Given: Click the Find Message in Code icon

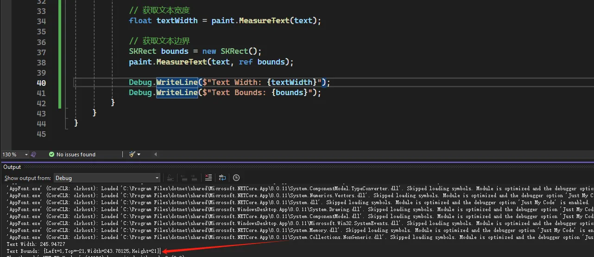Looking at the screenshot, I should [x=170, y=178].
